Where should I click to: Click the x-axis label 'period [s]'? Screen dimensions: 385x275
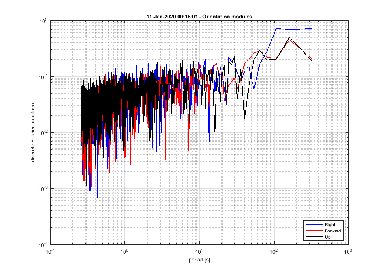coord(199,260)
